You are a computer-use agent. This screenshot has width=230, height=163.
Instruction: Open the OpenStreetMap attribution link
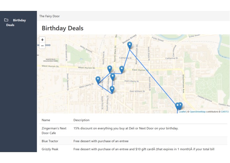[x=198, y=112]
